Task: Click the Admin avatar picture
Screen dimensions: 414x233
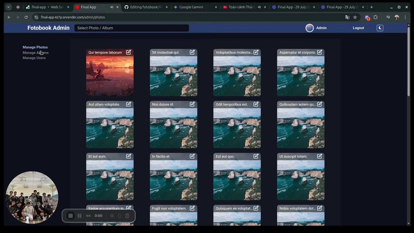Action: 310,28
